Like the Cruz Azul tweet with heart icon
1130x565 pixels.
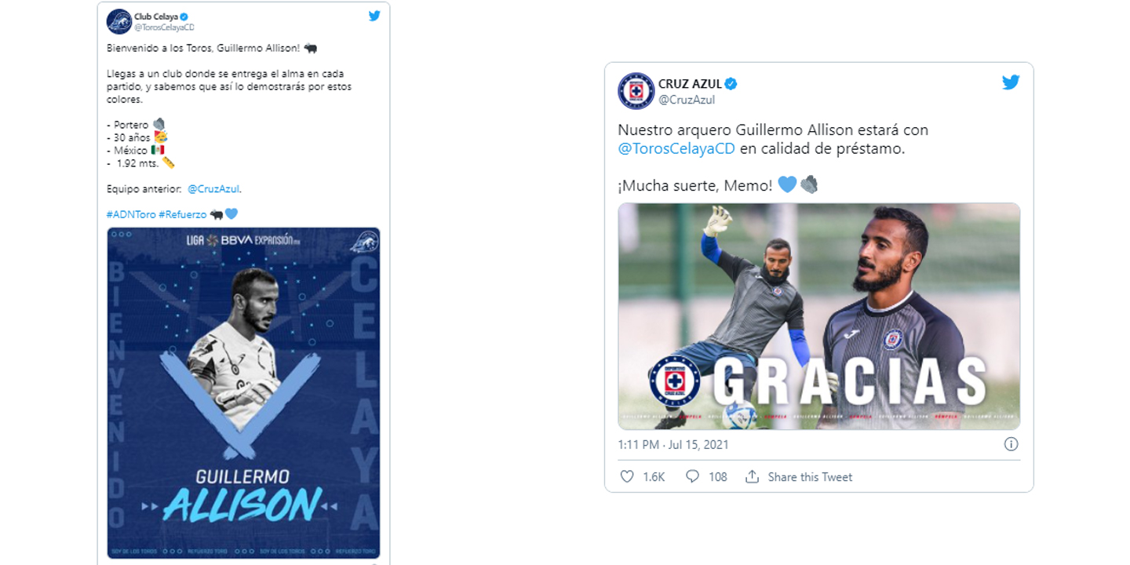[627, 476]
